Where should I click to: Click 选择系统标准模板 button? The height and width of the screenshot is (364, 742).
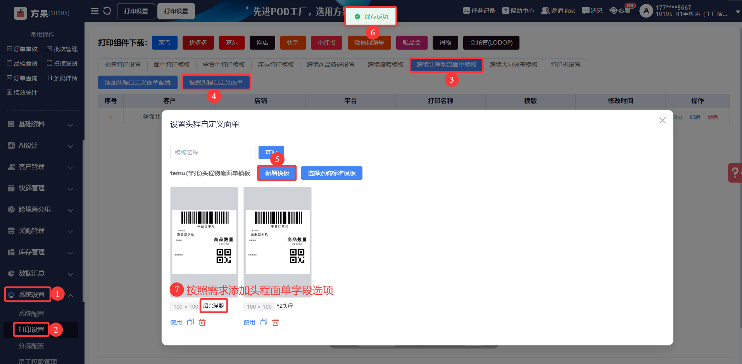[332, 173]
